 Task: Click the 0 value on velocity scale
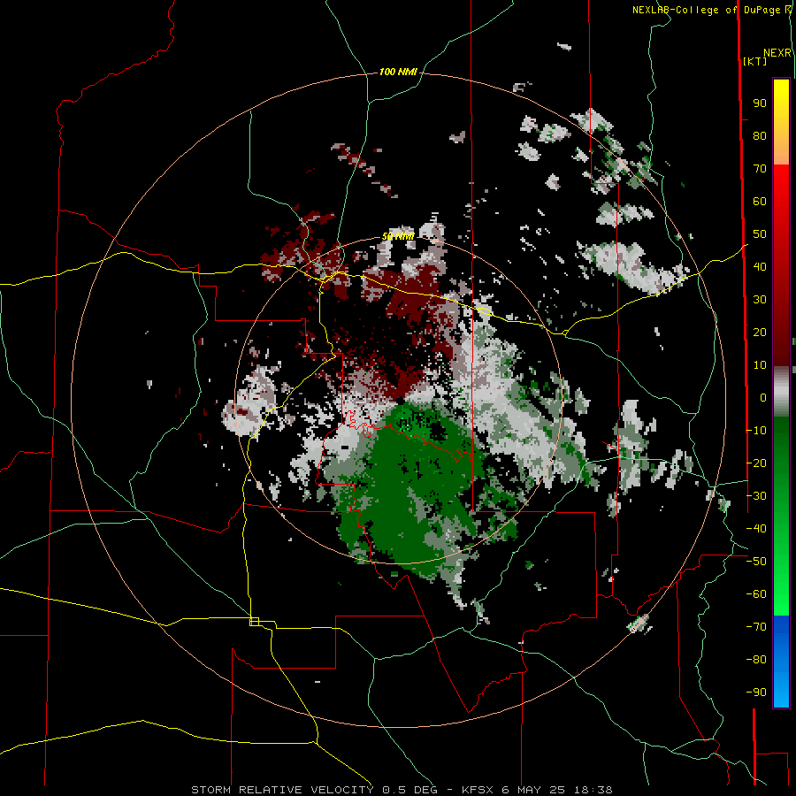click(763, 398)
